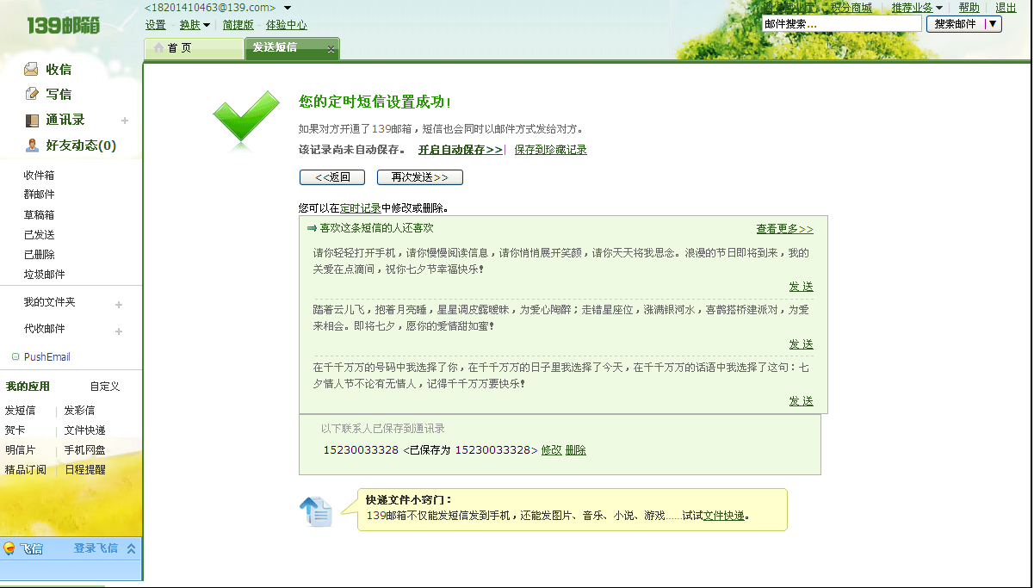
Task: Open 草稿箱 folder
Action: tap(39, 215)
